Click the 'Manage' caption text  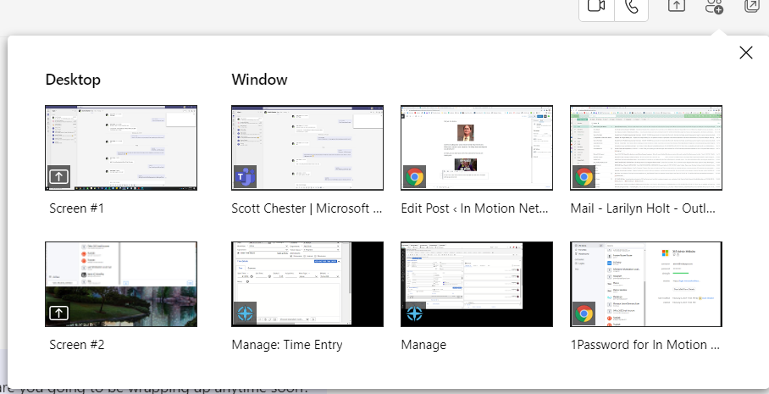click(x=423, y=345)
